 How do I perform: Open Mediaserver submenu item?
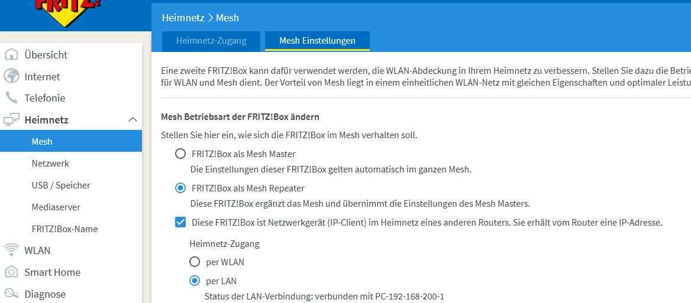56,207
